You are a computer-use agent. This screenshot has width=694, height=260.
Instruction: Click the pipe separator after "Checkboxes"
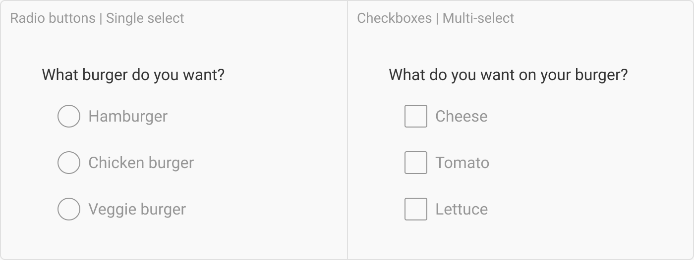(x=437, y=18)
